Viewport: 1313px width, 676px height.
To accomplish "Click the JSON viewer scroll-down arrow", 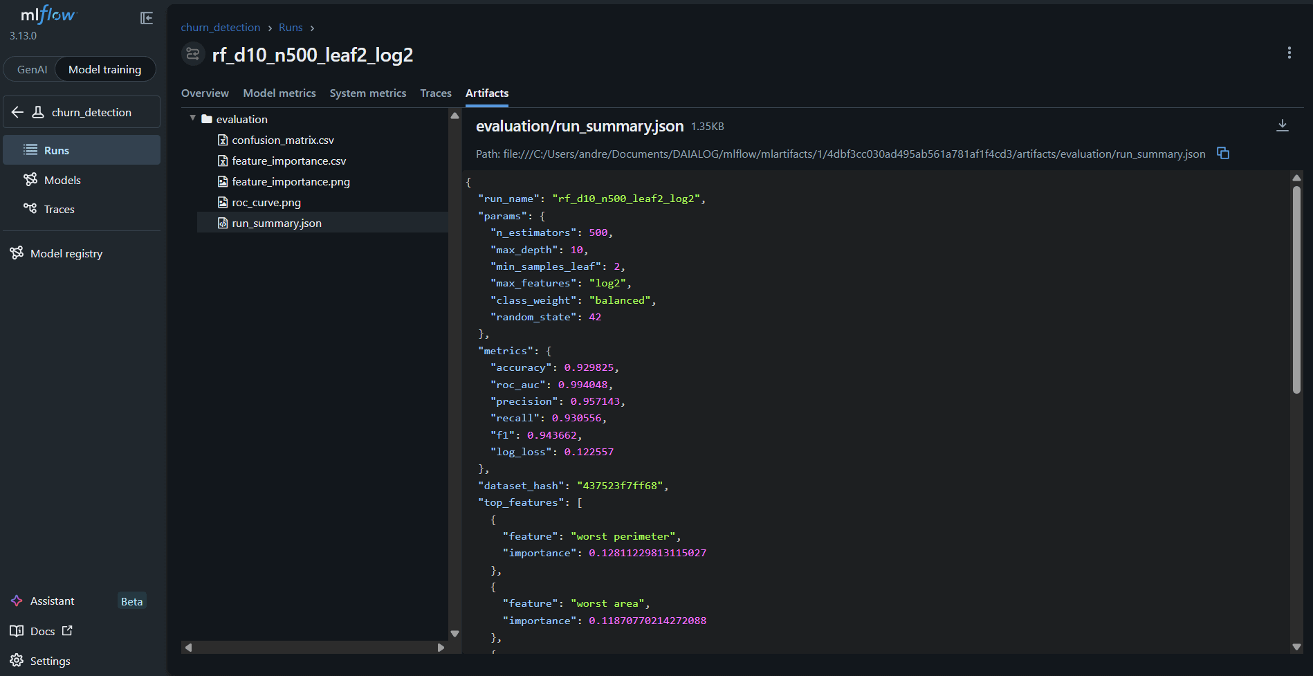I will tap(1296, 647).
